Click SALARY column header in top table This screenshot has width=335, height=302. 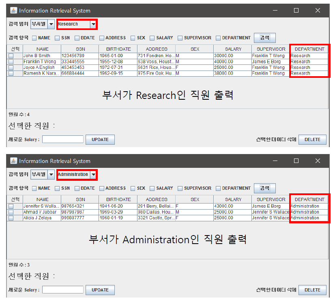pos(233,49)
